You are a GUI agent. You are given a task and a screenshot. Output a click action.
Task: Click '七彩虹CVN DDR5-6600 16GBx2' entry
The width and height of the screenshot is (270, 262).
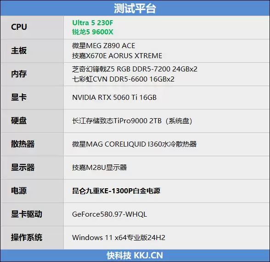[x=123, y=79]
